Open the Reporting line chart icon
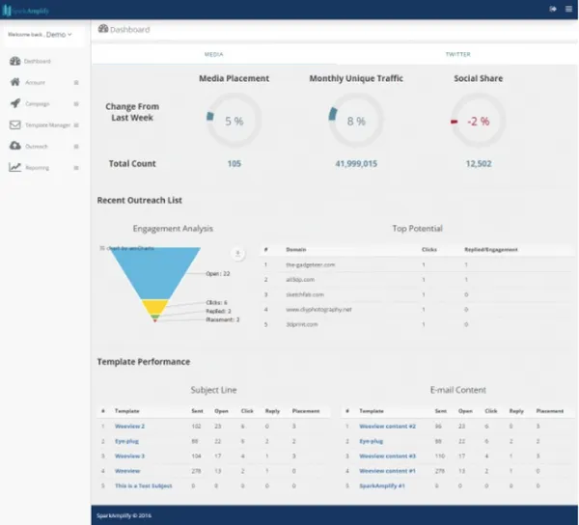The height and width of the screenshot is (525, 579). 15,167
